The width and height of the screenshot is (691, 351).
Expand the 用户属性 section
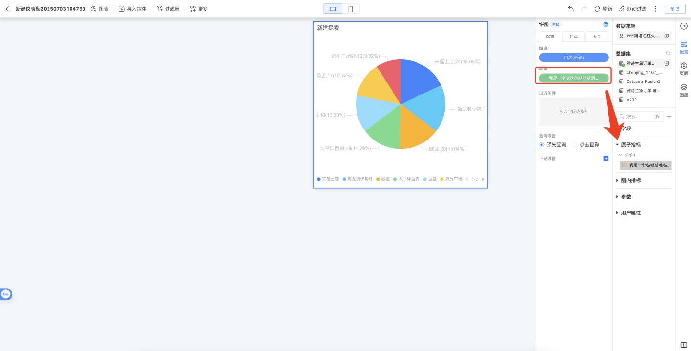click(x=617, y=213)
